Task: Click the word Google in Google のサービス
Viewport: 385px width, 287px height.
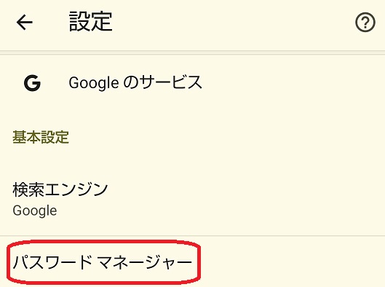Action: [x=94, y=83]
